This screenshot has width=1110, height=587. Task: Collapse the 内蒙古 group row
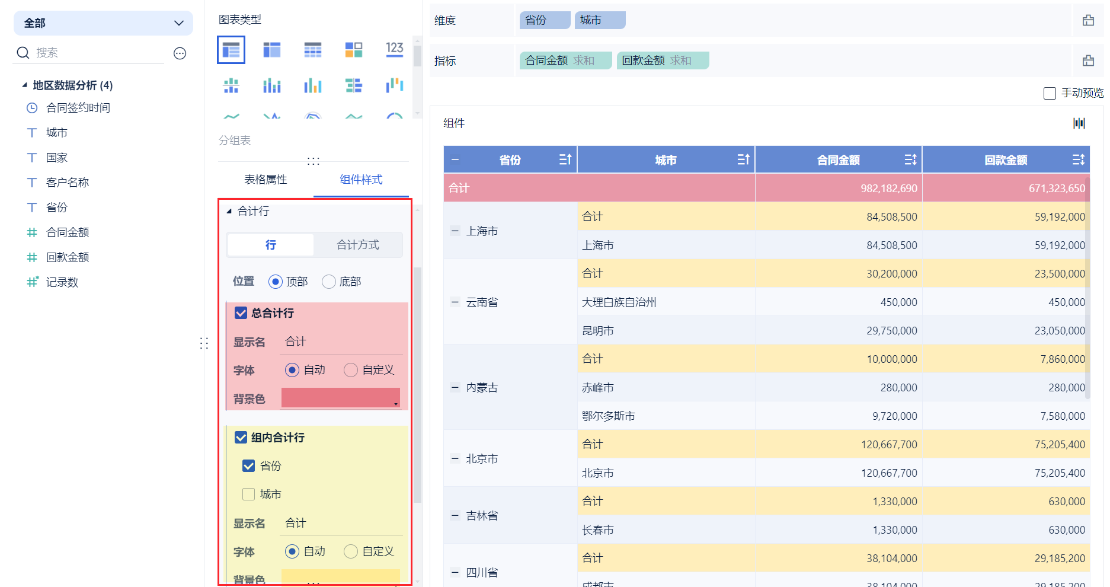455,387
